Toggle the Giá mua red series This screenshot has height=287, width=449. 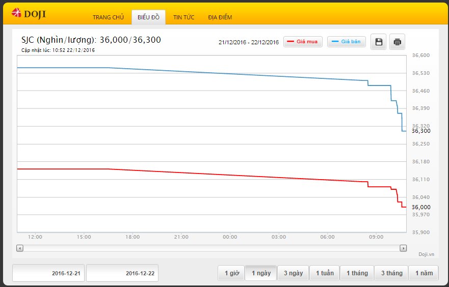(303, 42)
